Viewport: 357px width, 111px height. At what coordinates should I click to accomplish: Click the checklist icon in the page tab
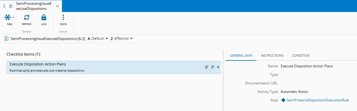coord(11,6)
